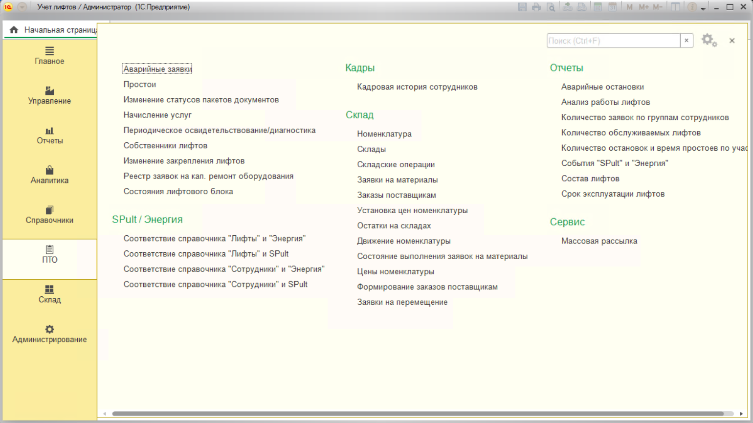Click the Print icon in title bar
The width and height of the screenshot is (753, 423).
536,7
